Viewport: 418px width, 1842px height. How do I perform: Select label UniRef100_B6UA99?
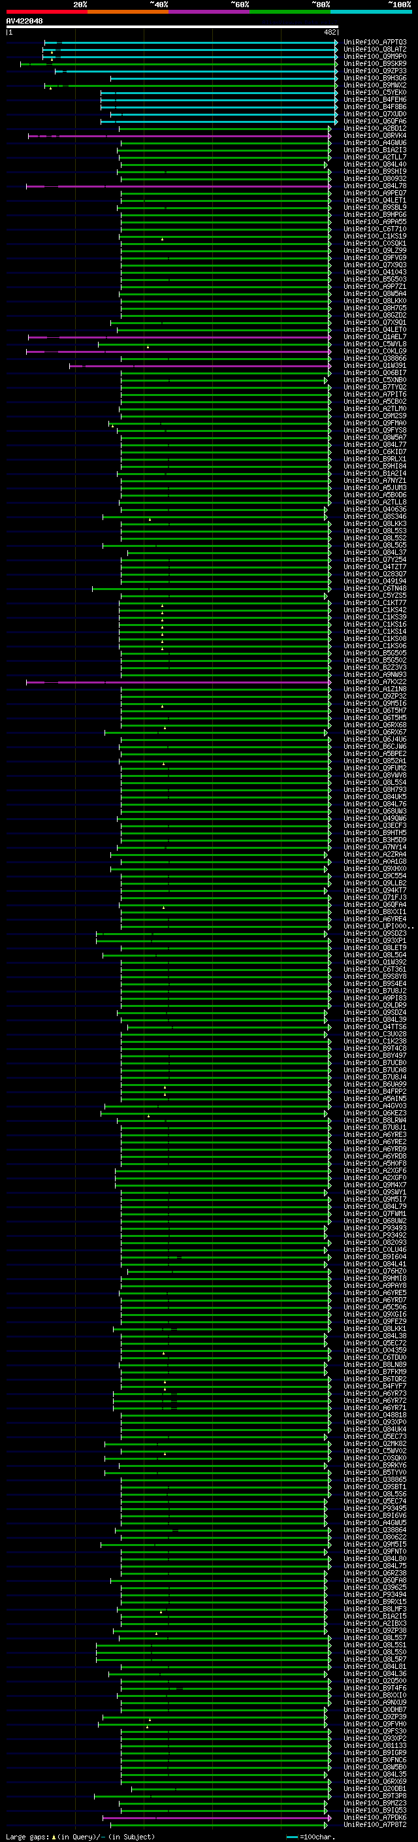(375, 1084)
